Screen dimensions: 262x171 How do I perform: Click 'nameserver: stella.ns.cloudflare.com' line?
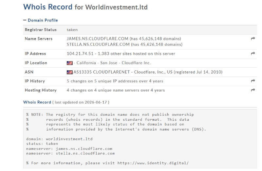click(70, 153)
